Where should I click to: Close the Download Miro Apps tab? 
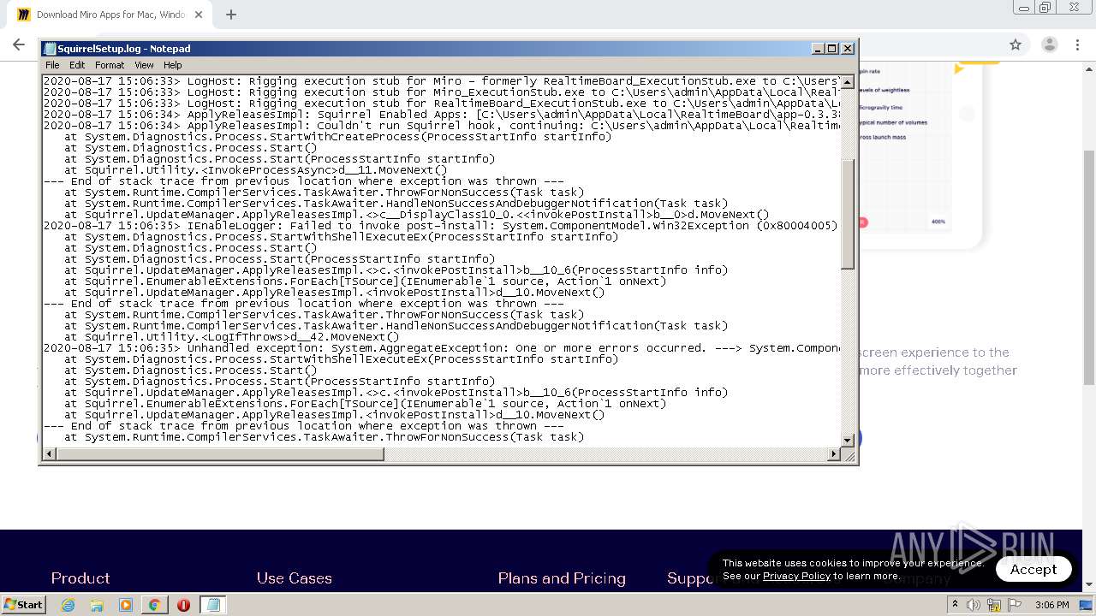click(x=199, y=15)
